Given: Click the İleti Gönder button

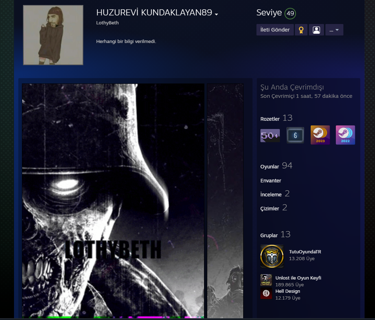Looking at the screenshot, I should [275, 30].
